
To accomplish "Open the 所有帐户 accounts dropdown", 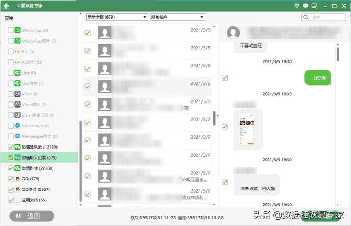I will 177,17.
